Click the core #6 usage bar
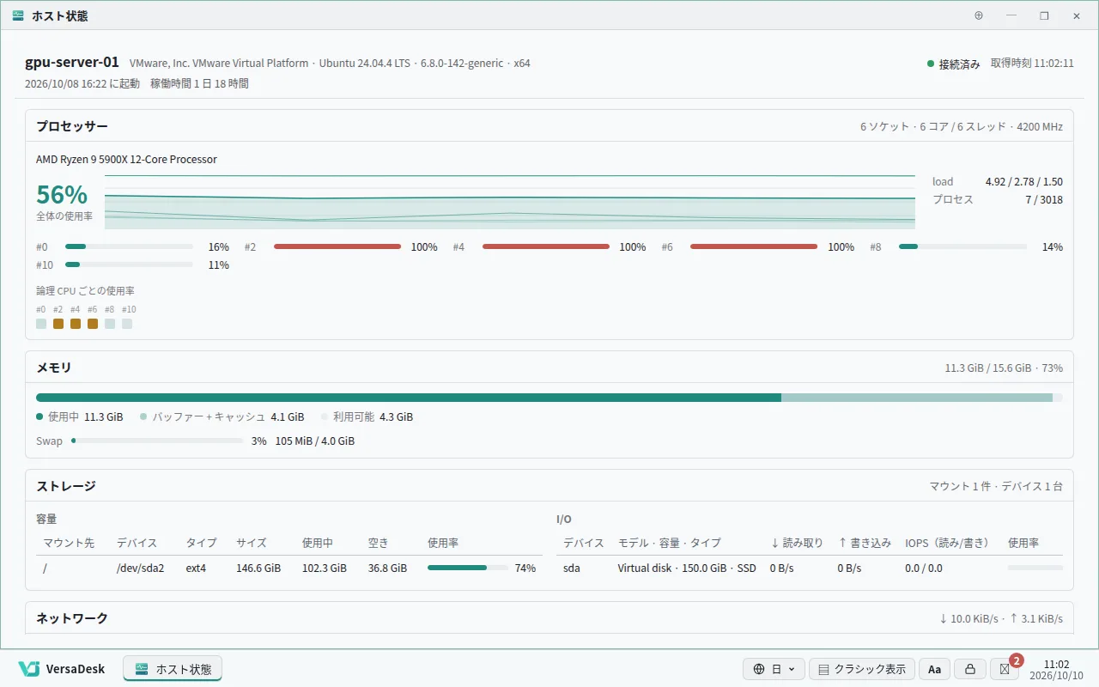 754,246
